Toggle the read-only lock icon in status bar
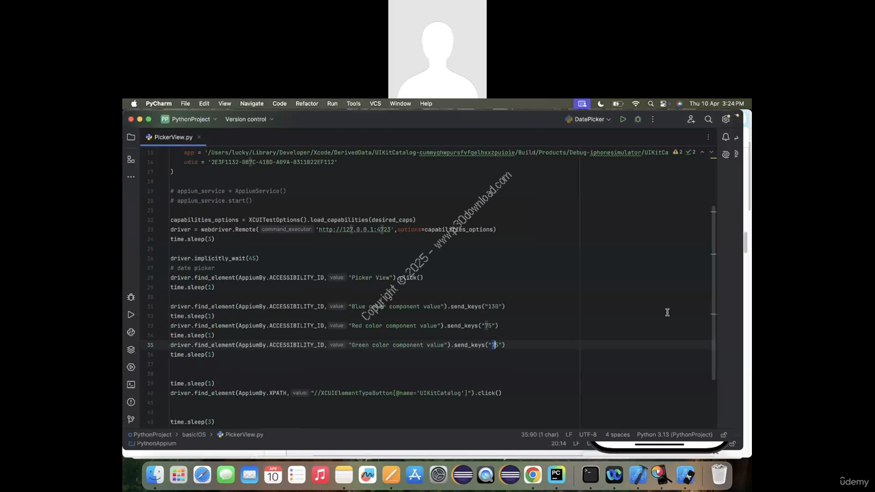 click(x=723, y=435)
